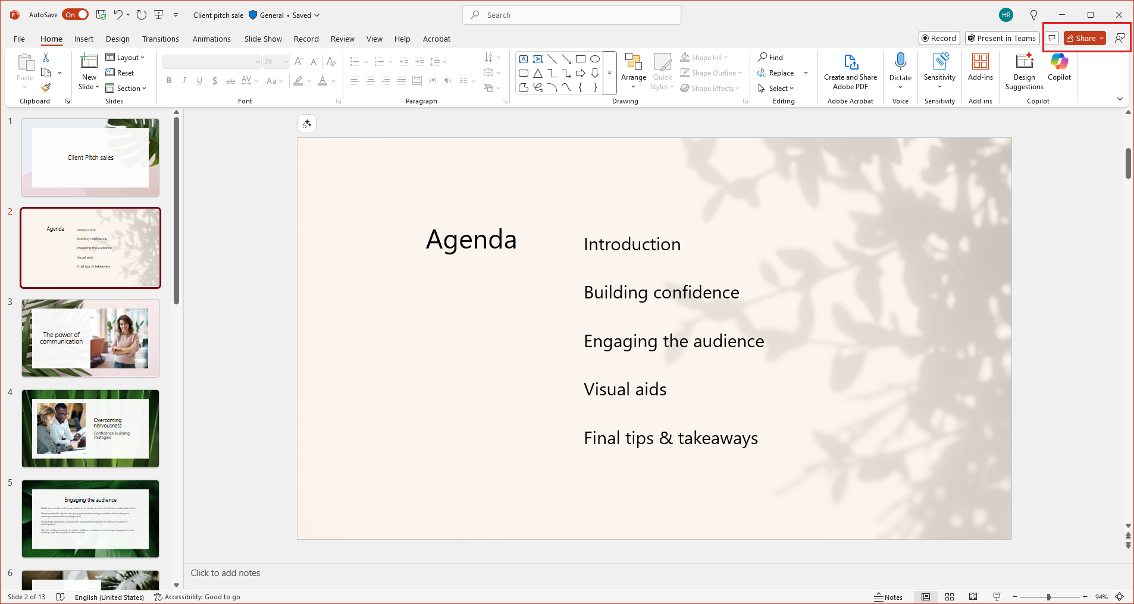This screenshot has width=1134, height=604.
Task: Collapse the ribbon chevron
Action: click(1120, 99)
